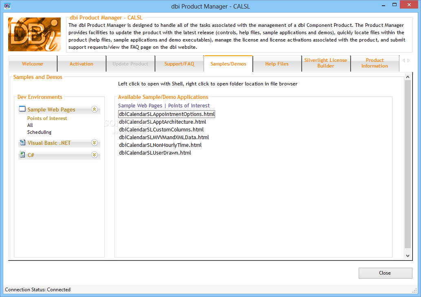Open the Silverlight License Builder tab
421x297 pixels.
click(x=326, y=63)
